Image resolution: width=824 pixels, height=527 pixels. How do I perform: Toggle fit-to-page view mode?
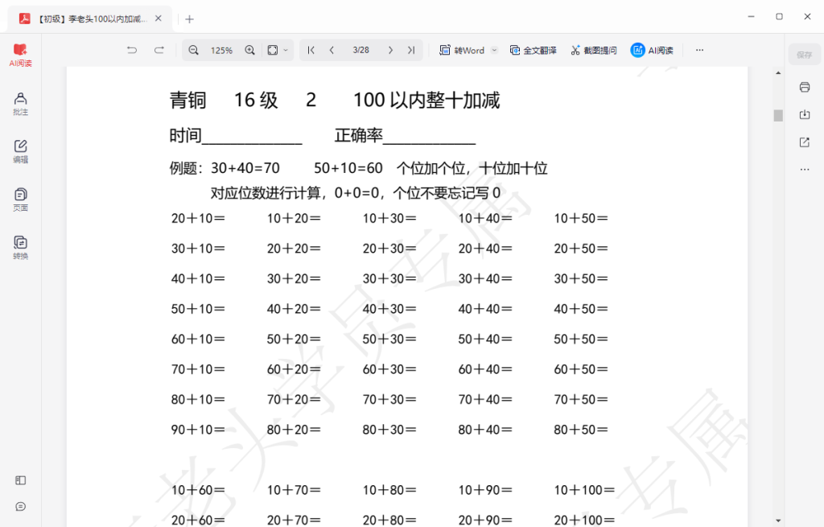tap(271, 50)
